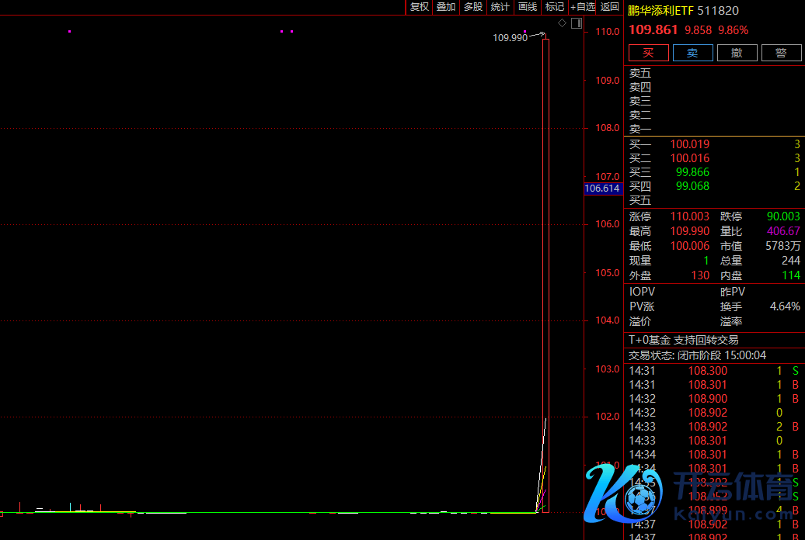Click the red 买 buy button

(x=648, y=53)
